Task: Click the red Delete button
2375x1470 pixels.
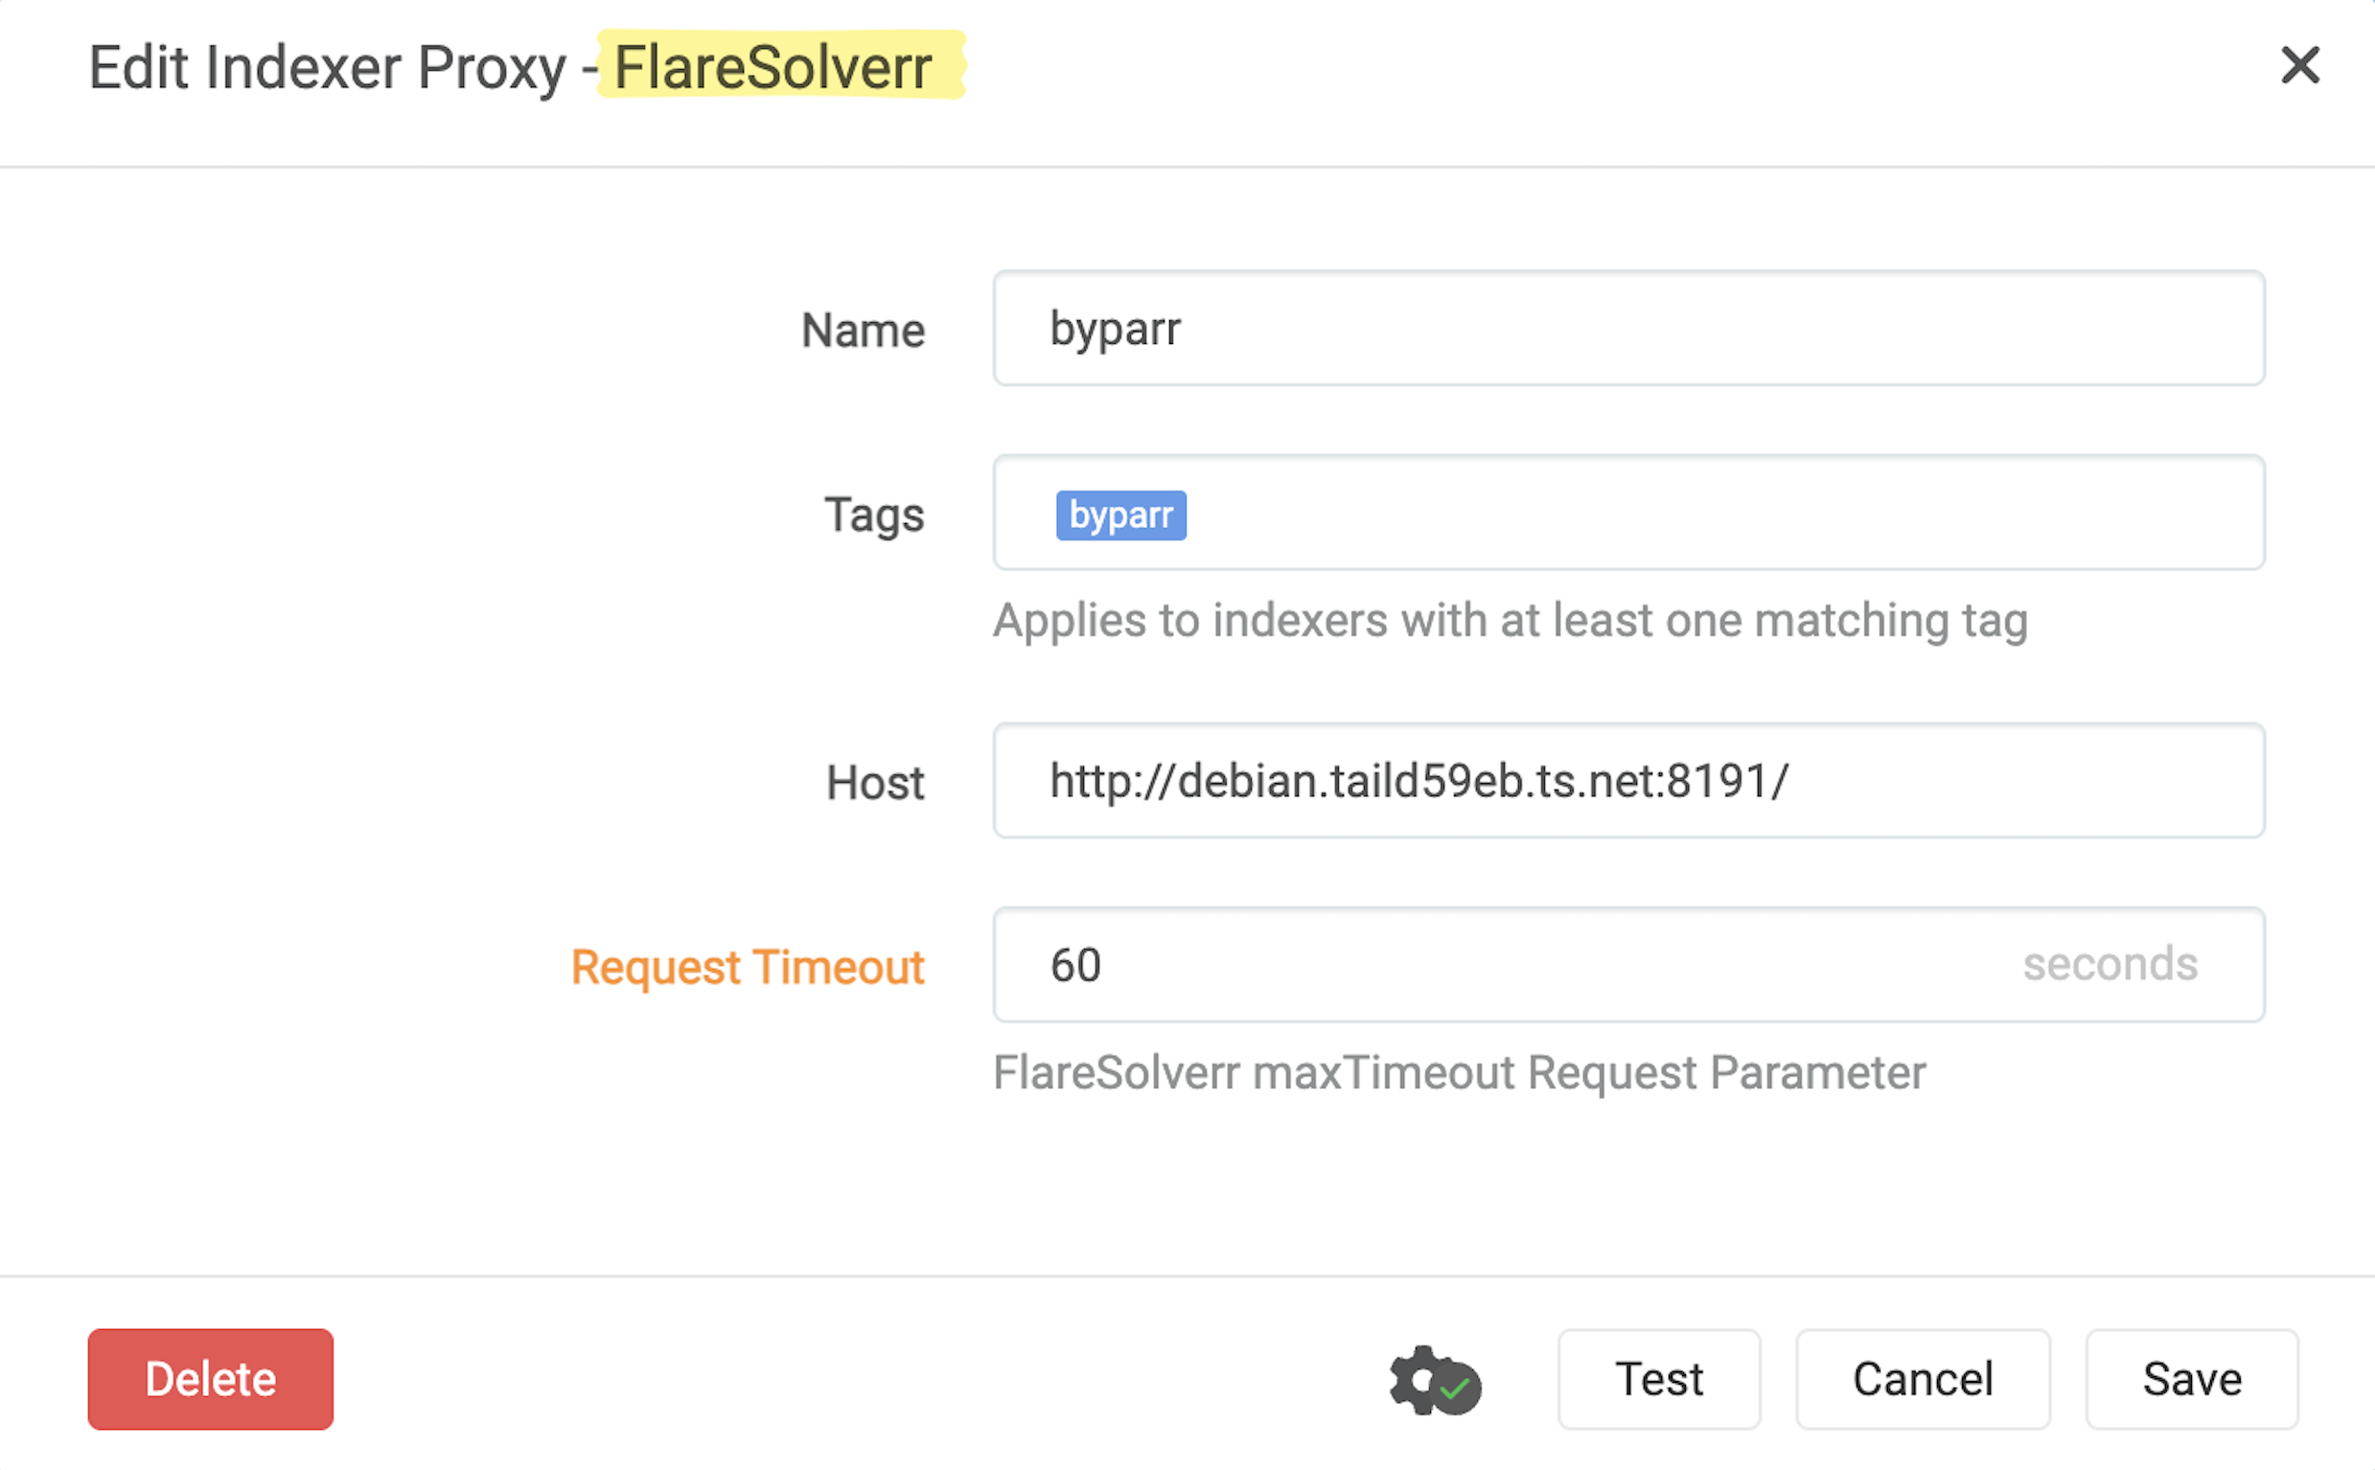Action: (210, 1379)
